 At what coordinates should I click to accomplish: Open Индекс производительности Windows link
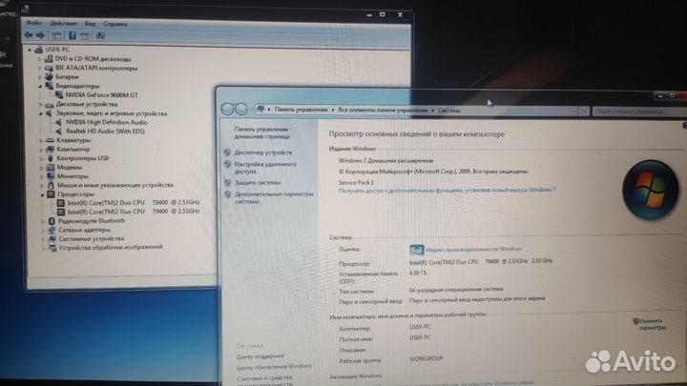click(473, 249)
